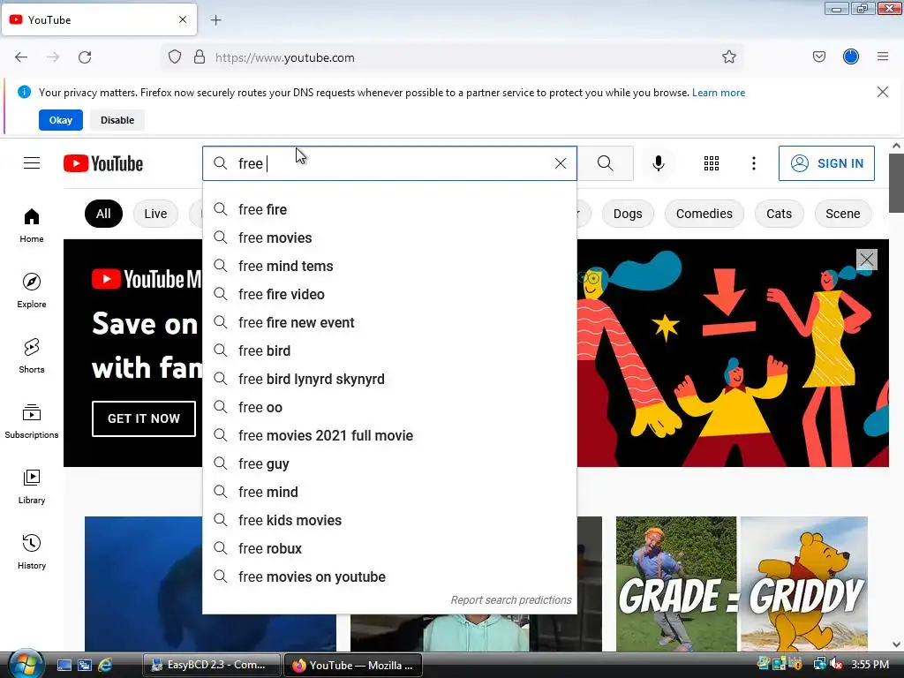
Task: Click the page scrollbar down arrow
Action: 896,644
